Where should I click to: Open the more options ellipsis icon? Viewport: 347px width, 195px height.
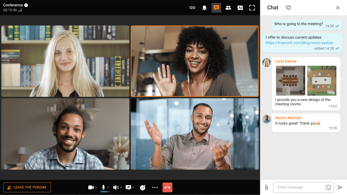coord(155,187)
